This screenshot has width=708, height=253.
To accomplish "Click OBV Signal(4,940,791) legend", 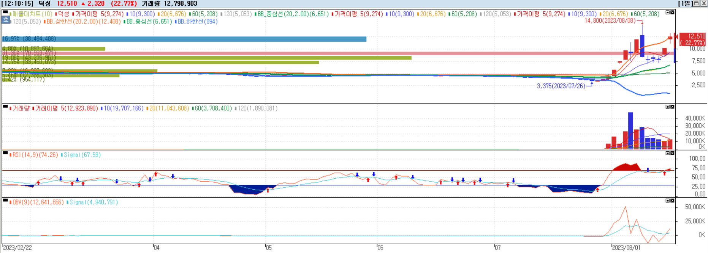I will point(93,202).
